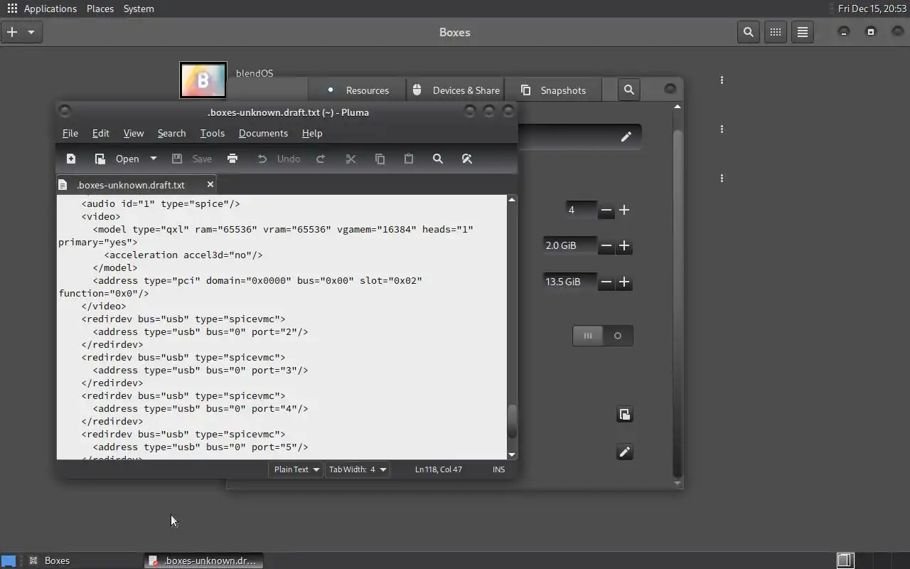Click the clock showing Fri Dec 15, 20:53
The height and width of the screenshot is (569, 910).
click(x=872, y=9)
